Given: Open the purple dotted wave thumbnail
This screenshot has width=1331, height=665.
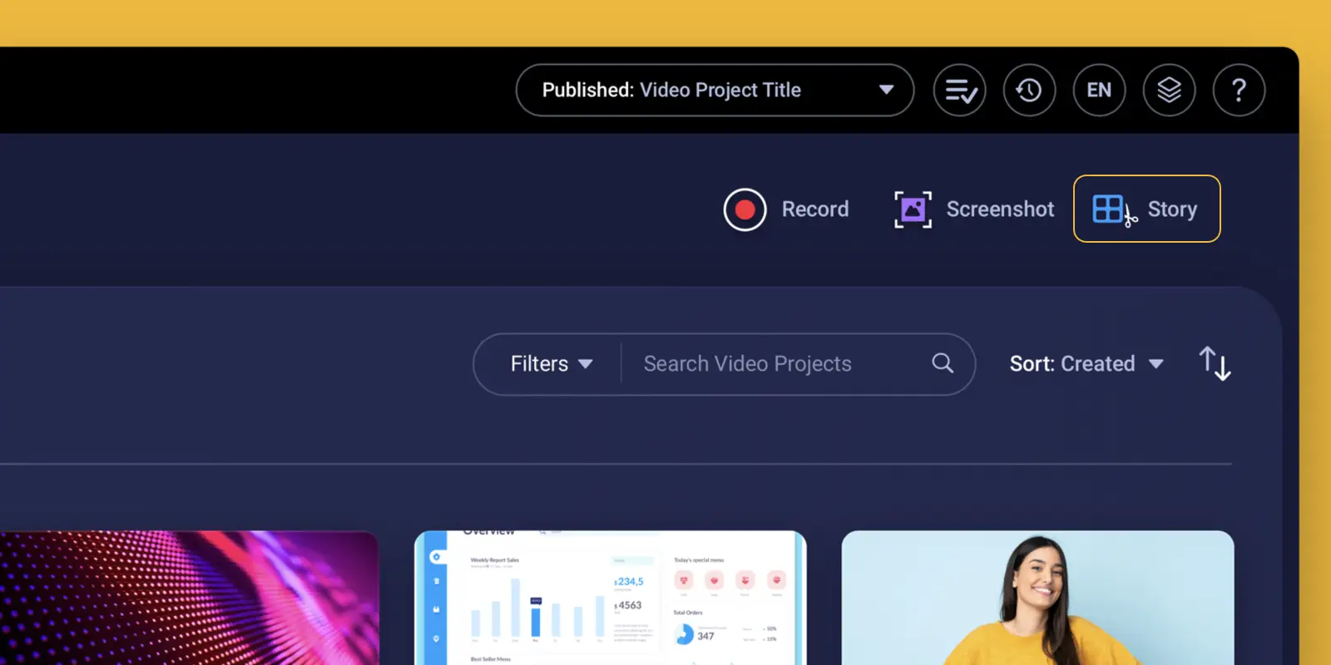Looking at the screenshot, I should (x=189, y=598).
